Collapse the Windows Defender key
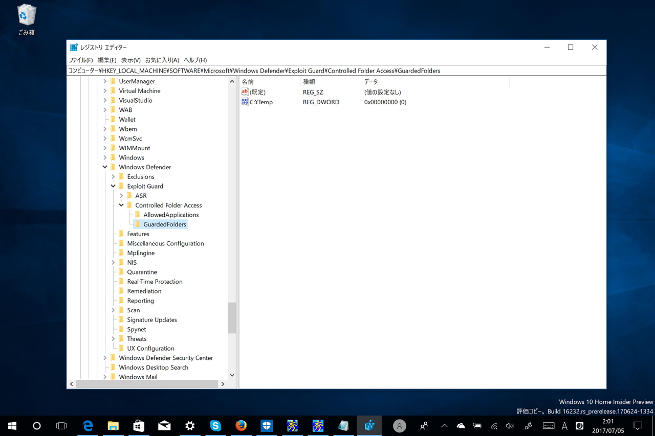655x436 pixels. [105, 167]
